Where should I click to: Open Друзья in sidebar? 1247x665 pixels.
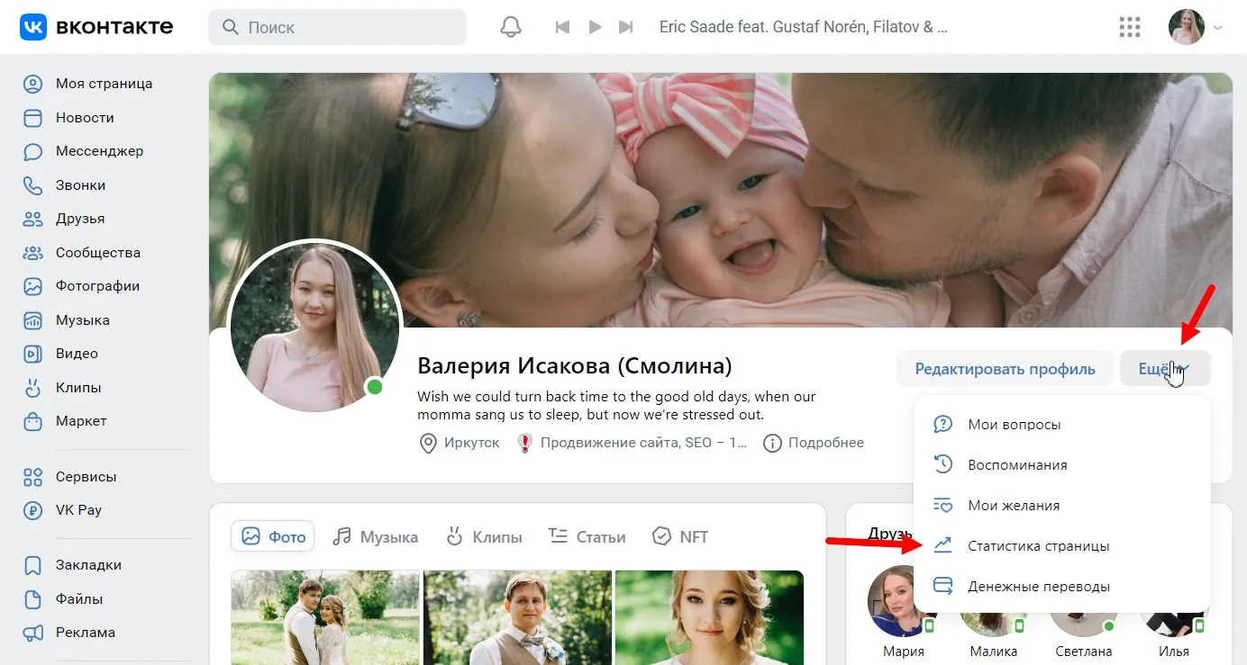80,219
